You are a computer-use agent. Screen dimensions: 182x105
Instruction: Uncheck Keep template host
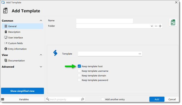coord(79,66)
